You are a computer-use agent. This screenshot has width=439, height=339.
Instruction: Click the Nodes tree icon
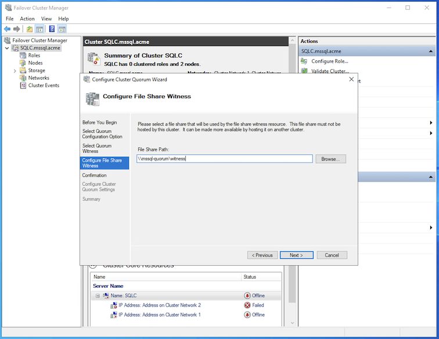(23, 63)
